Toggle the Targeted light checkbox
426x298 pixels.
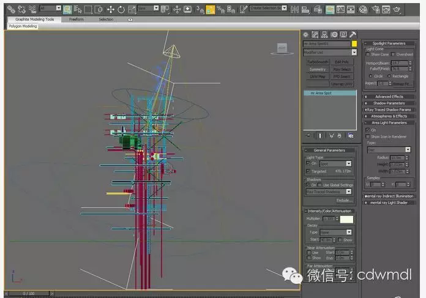pyautogui.click(x=308, y=171)
